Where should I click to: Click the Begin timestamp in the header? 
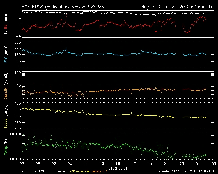pos(177,7)
